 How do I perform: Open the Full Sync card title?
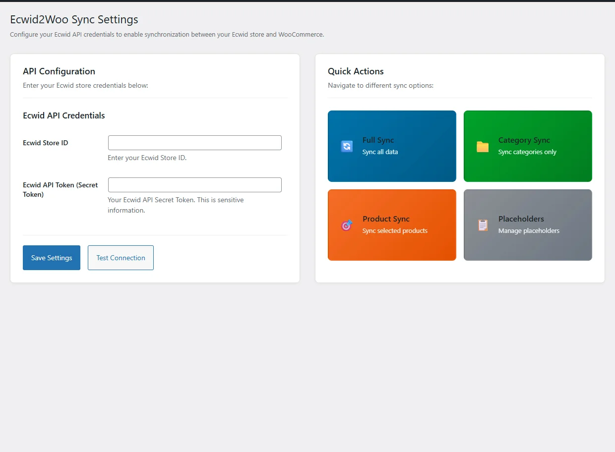pyautogui.click(x=378, y=140)
